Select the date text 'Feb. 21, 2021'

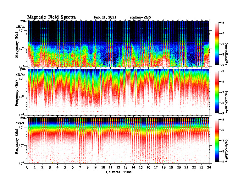(105, 18)
